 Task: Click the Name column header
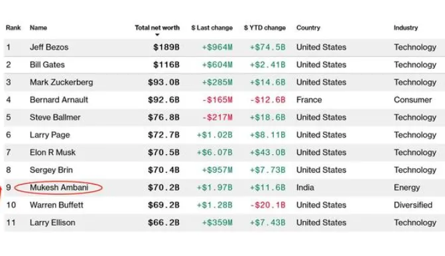[38, 28]
